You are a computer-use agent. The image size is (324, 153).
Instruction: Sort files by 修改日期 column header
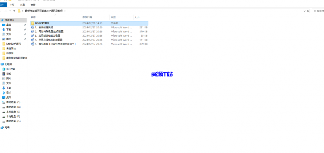(x=87, y=17)
